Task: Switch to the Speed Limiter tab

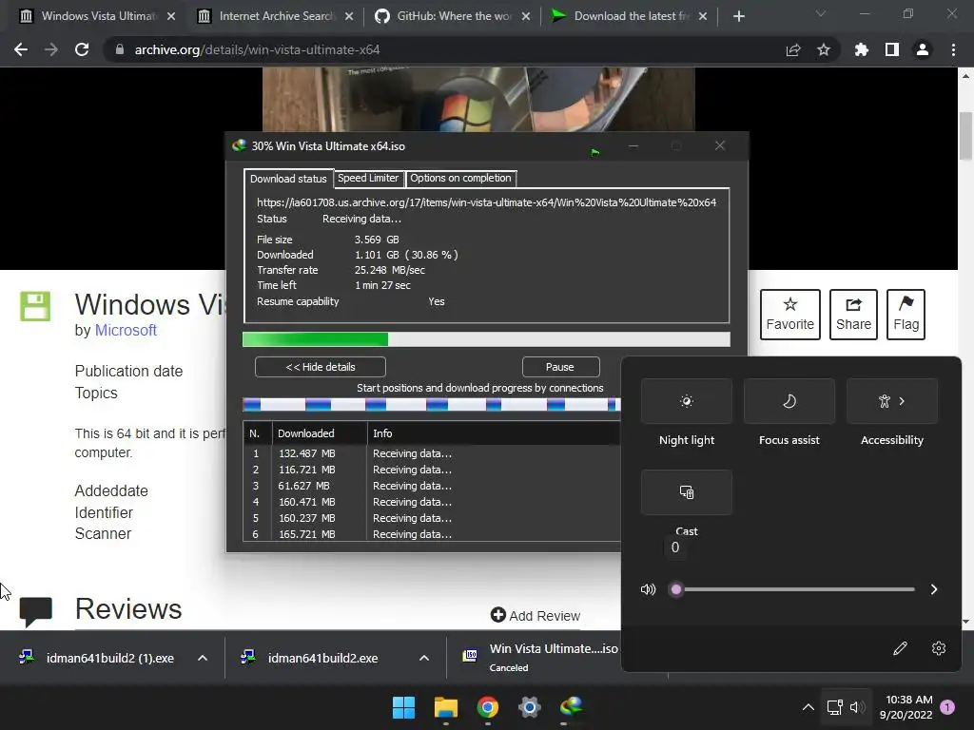Action: 368,178
